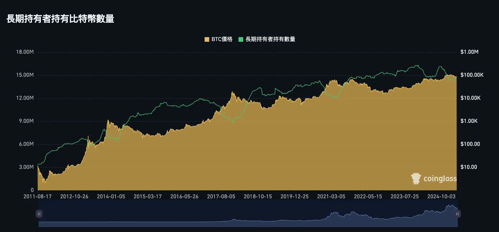Click the left handle of the range slider
499x232 pixels.
pyautogui.click(x=39, y=214)
